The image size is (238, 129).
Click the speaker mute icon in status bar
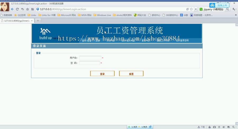224,127
